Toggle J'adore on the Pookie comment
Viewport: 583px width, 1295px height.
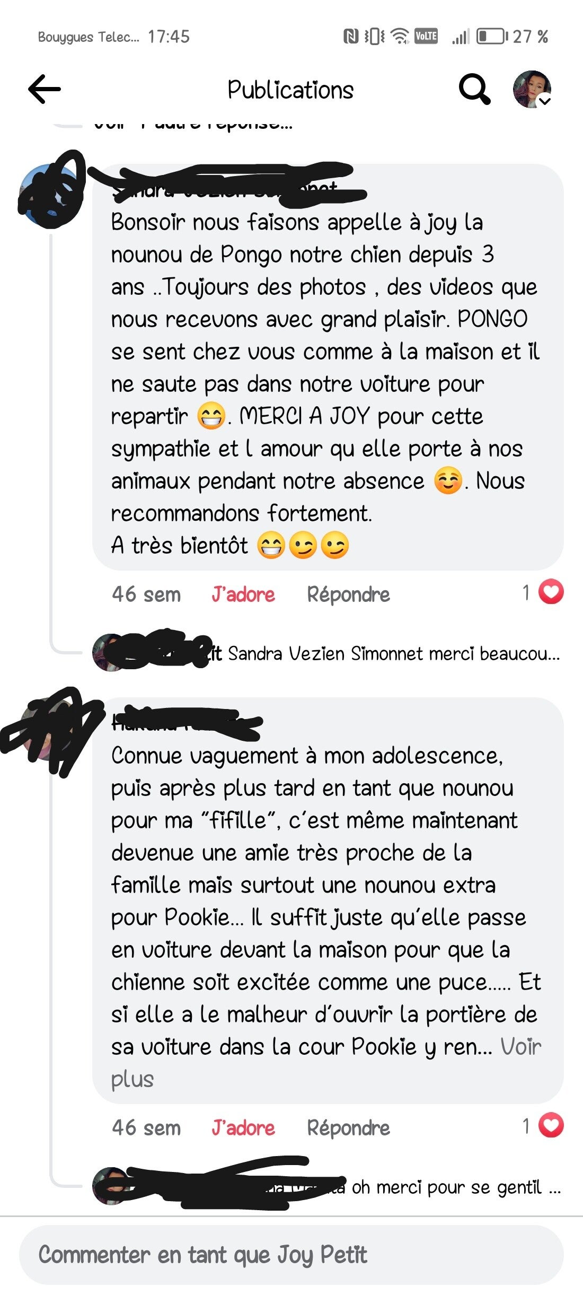(x=243, y=1128)
